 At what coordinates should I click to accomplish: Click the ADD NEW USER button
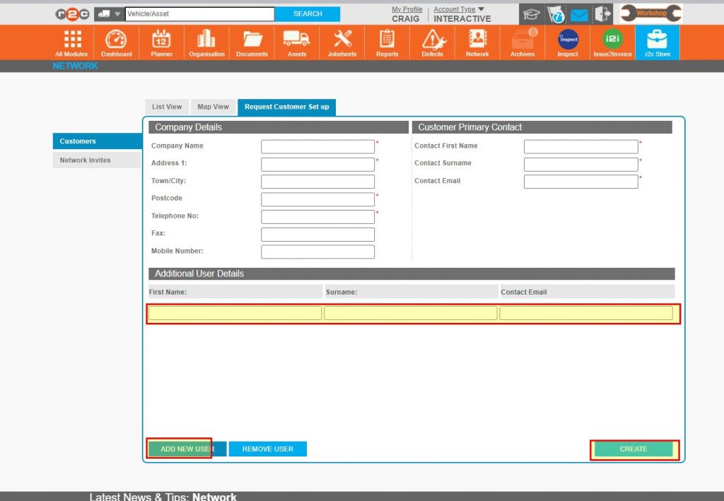coord(180,449)
